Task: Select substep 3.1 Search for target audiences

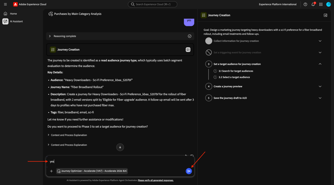Action: click(236, 71)
